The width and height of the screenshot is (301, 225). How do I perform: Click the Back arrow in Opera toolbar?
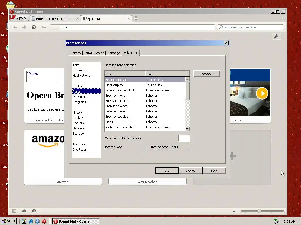[x=15, y=27]
